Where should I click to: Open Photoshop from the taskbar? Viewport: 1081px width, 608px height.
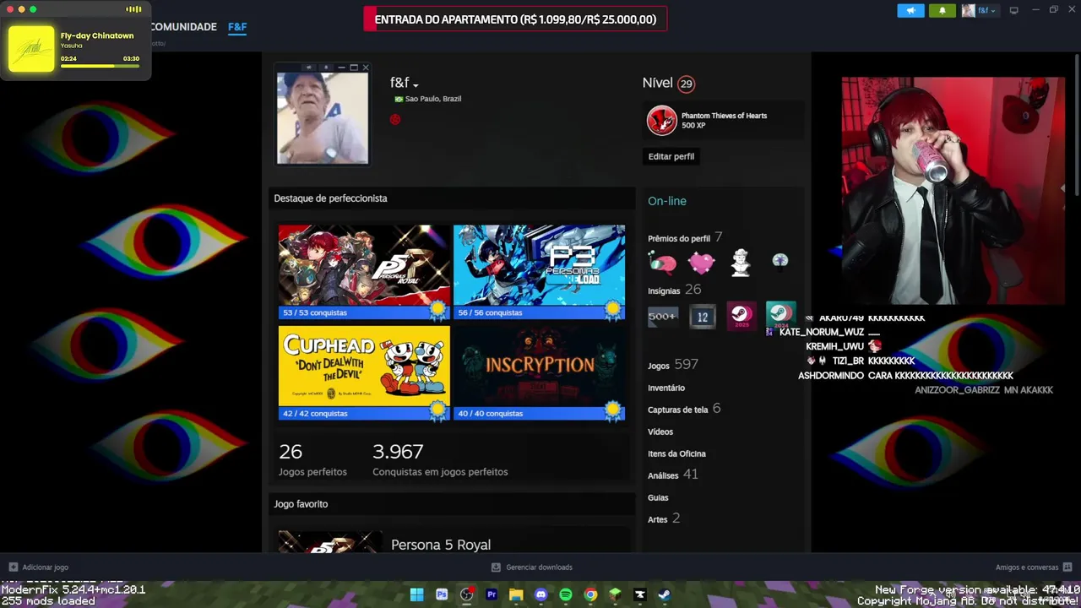441,594
